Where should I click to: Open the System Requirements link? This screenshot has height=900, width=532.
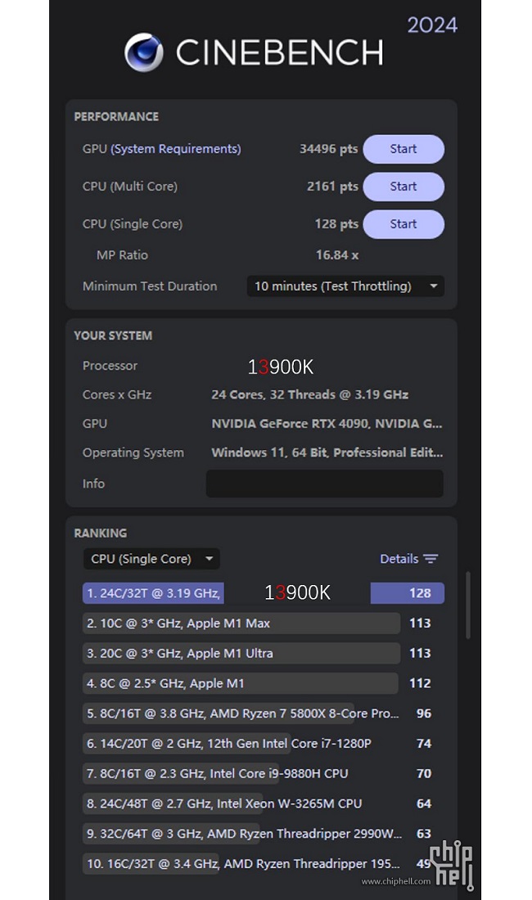tap(176, 149)
